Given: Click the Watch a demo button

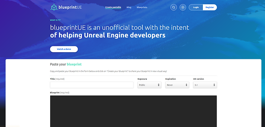Looking at the screenshot, I should tap(64, 49).
